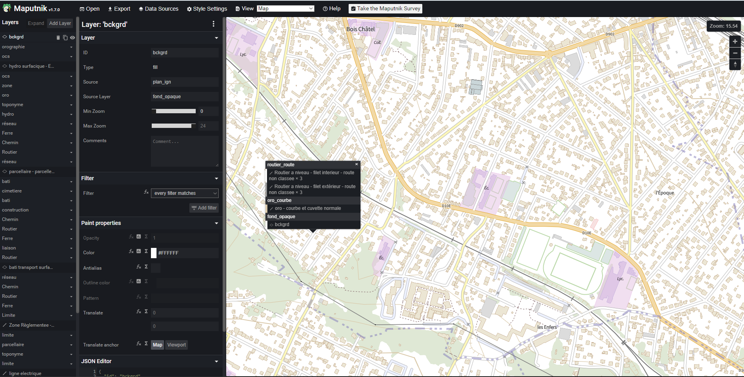This screenshot has height=377, width=744.
Task: Click the Add filter button
Action: [204, 208]
